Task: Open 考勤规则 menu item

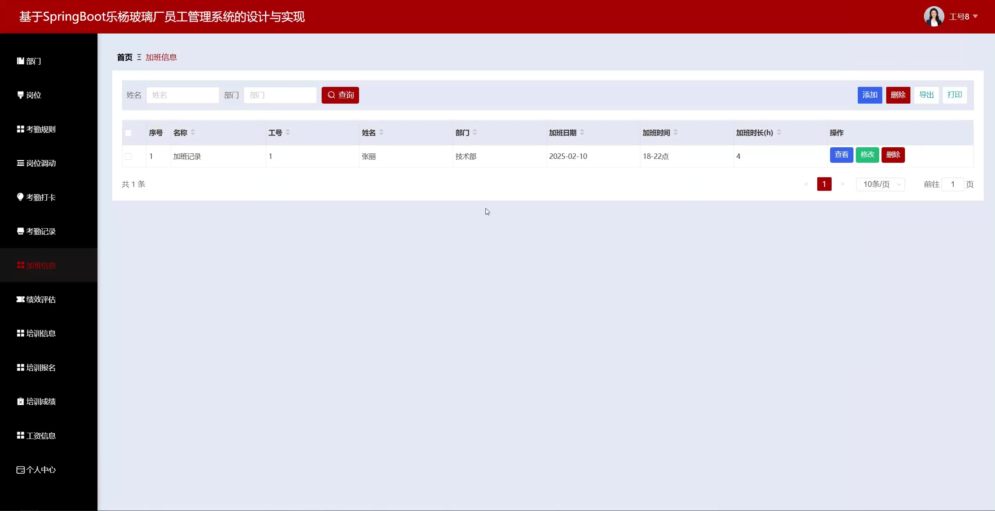Action: point(41,129)
